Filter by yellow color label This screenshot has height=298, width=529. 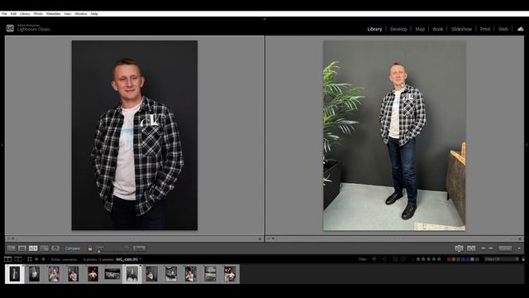tap(454, 259)
